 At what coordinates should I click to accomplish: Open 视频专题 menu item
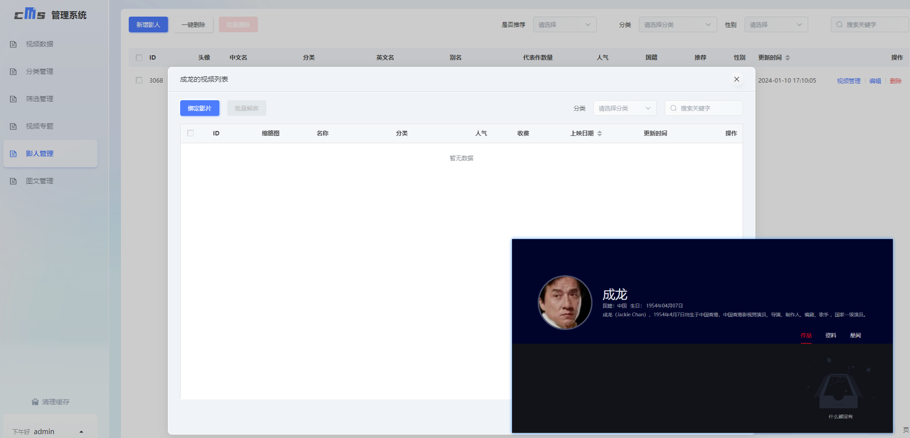[50, 126]
